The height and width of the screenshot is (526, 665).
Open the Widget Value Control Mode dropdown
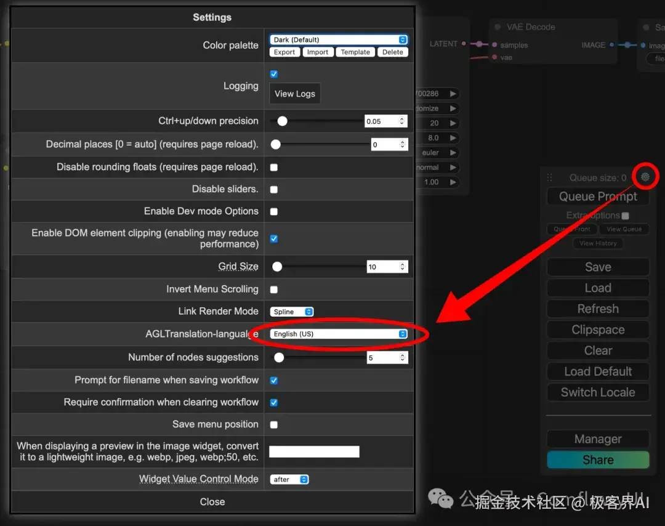(x=289, y=479)
